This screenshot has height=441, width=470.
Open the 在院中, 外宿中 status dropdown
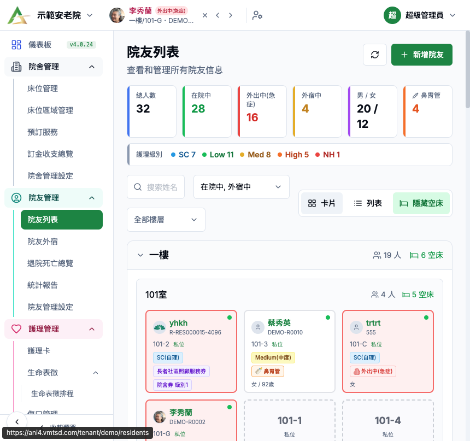242,187
